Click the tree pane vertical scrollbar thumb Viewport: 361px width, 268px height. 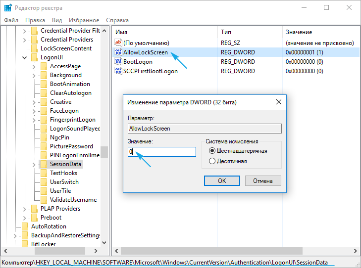pyautogui.click(x=104, y=152)
